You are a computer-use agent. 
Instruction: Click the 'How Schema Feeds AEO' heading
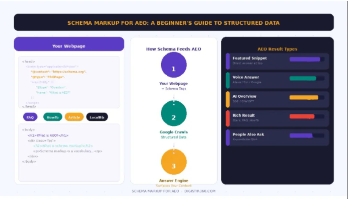tap(174, 49)
